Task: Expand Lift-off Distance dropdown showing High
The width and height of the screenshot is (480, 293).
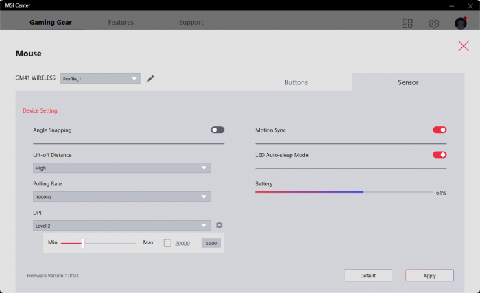Action: [122, 168]
